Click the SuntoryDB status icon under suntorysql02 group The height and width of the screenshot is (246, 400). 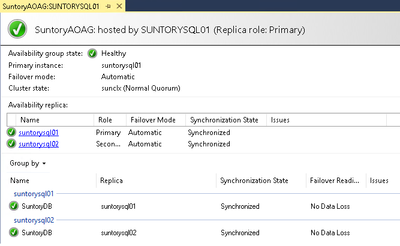tap(14, 233)
